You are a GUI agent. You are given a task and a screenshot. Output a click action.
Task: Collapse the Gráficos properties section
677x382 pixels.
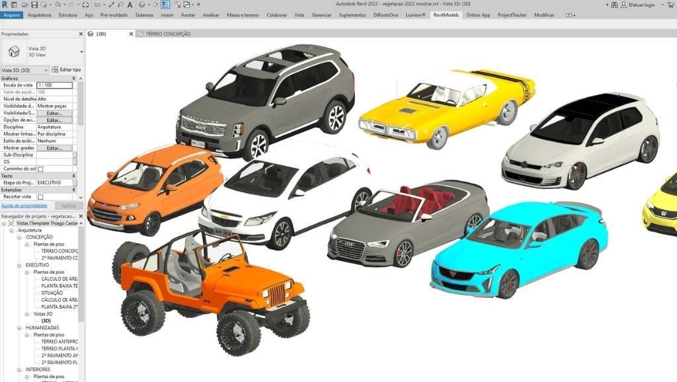75,78
